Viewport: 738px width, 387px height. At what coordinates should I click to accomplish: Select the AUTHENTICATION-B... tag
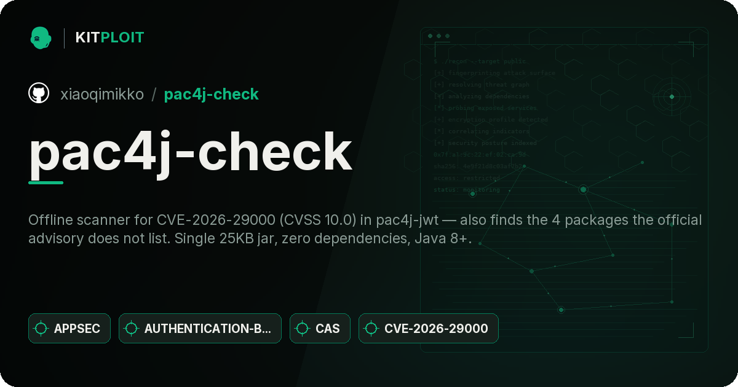point(200,328)
